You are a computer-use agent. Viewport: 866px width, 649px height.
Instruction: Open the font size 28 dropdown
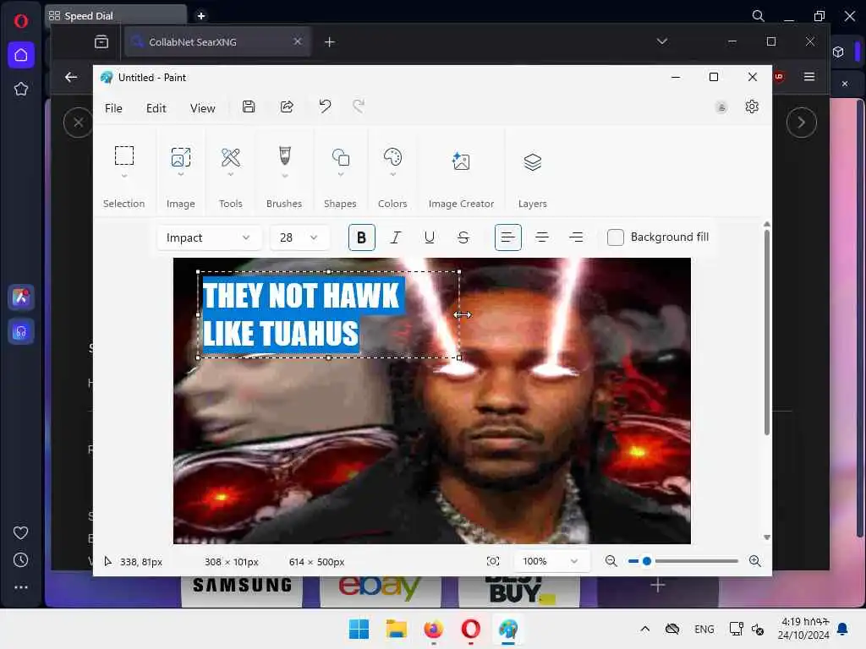coord(299,237)
